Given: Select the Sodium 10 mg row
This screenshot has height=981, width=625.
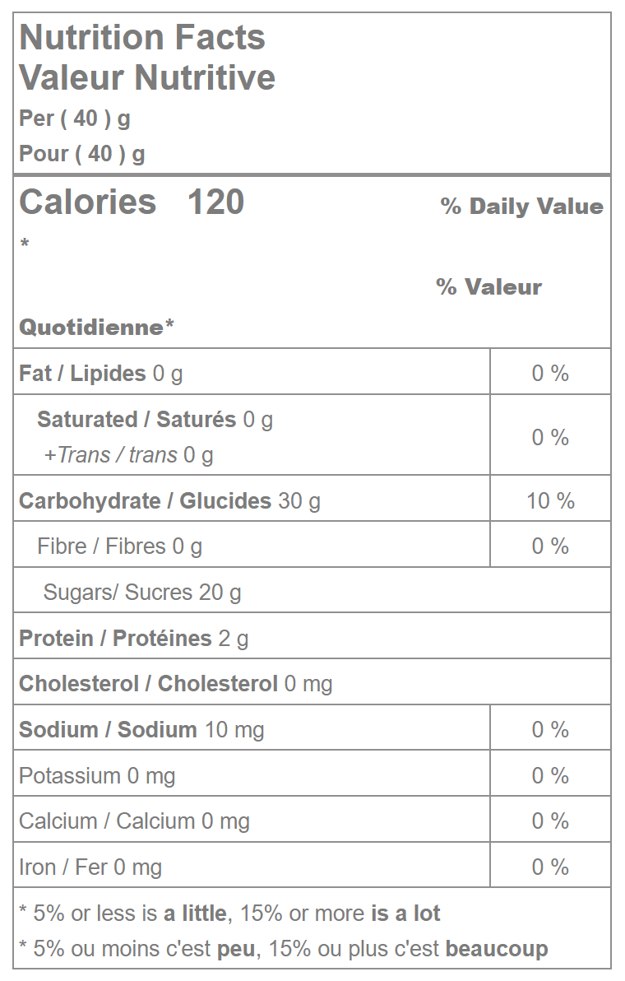Looking at the screenshot, I should (x=141, y=730).
